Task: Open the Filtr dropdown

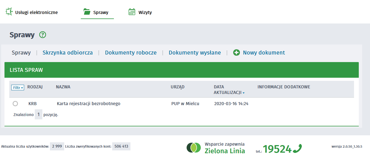Action: (x=18, y=88)
